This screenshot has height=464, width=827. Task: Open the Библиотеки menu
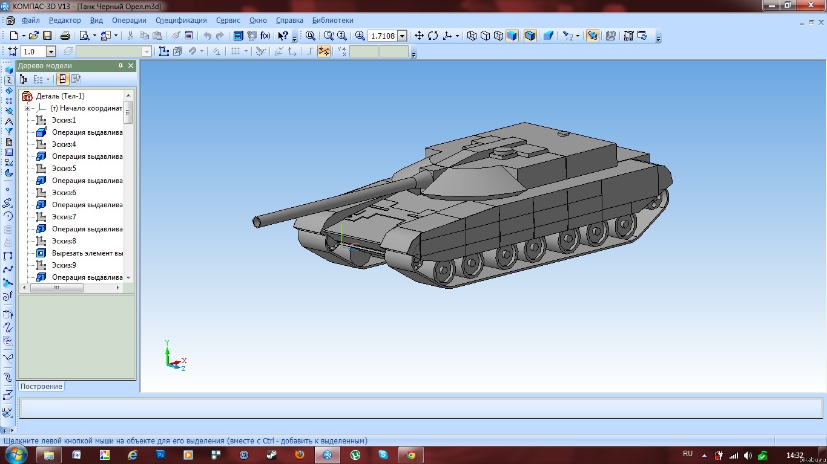(x=332, y=20)
